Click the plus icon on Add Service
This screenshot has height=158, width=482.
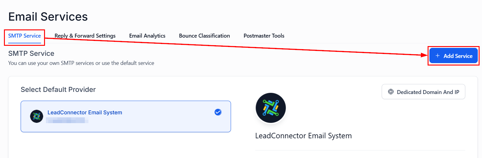pyautogui.click(x=437, y=56)
